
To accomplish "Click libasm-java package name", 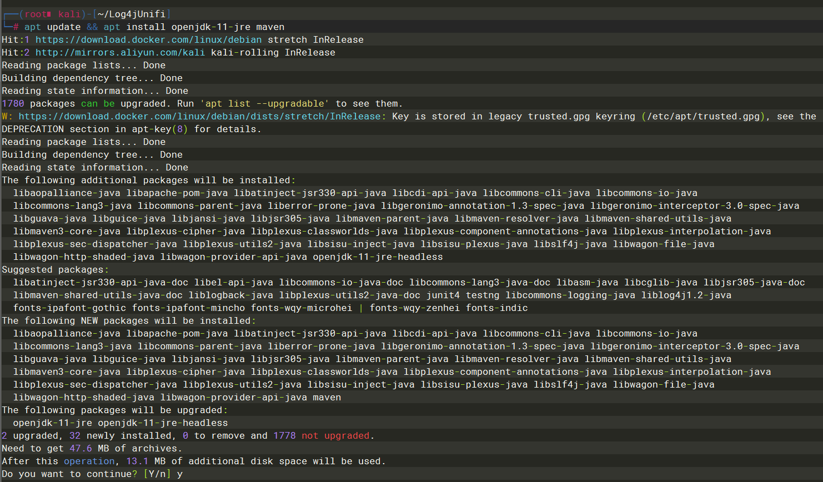I will tap(588, 282).
